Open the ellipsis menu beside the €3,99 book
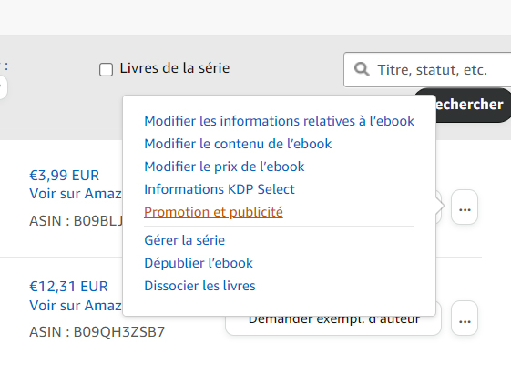 (x=465, y=207)
